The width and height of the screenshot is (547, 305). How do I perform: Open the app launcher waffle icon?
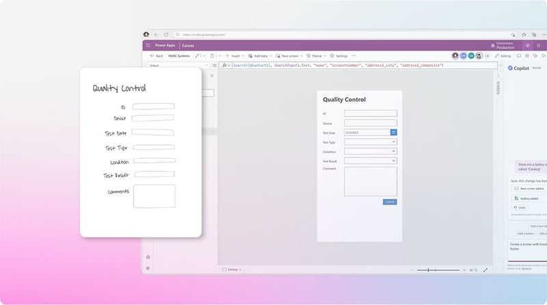coord(148,45)
